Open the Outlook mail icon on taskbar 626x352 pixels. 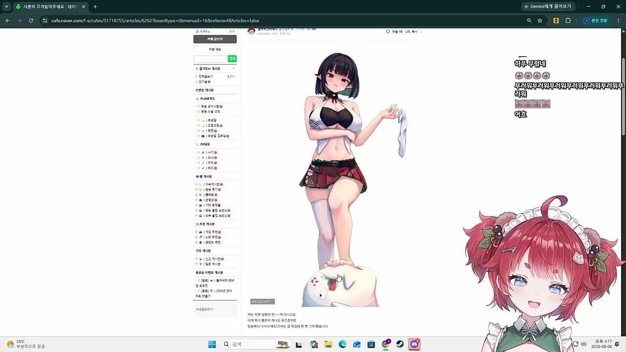click(357, 344)
